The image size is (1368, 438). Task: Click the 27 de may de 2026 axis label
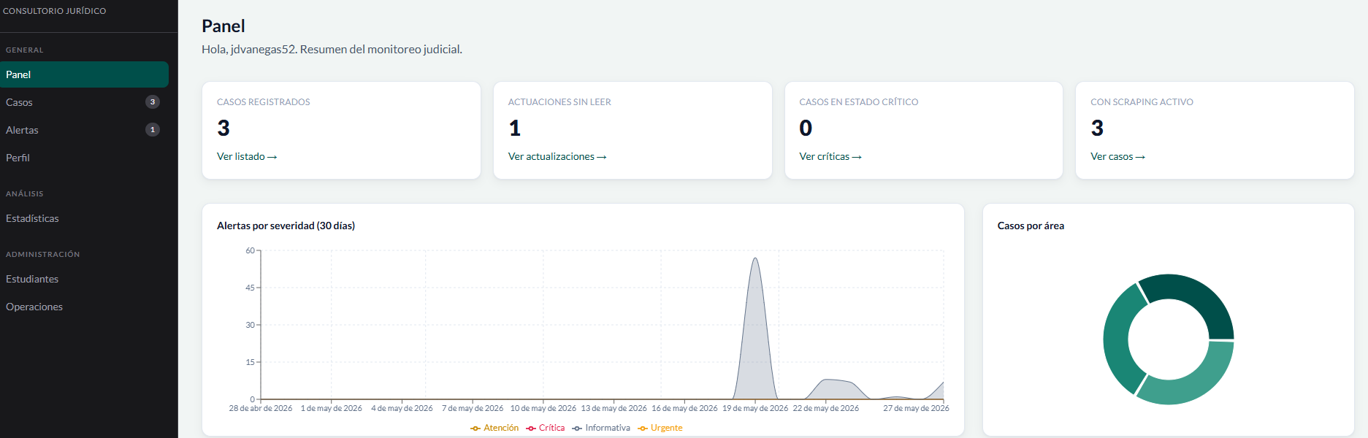916,408
